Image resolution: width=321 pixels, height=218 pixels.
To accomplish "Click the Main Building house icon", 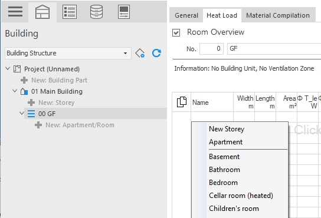I will [x=24, y=91].
